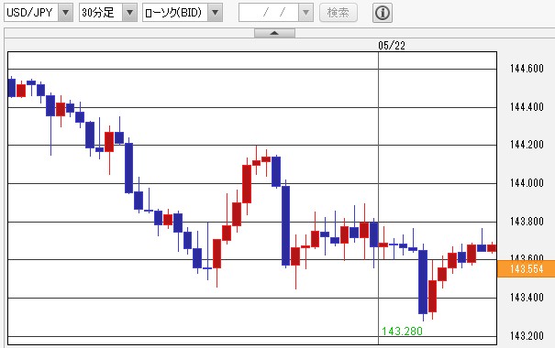Collapse the panel with the up arrow
This screenshot has width=555, height=348.
point(274,33)
